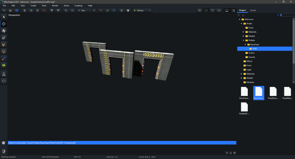Open the Box primitive dropdown
295x159 pixels.
pyautogui.click(x=84, y=10)
